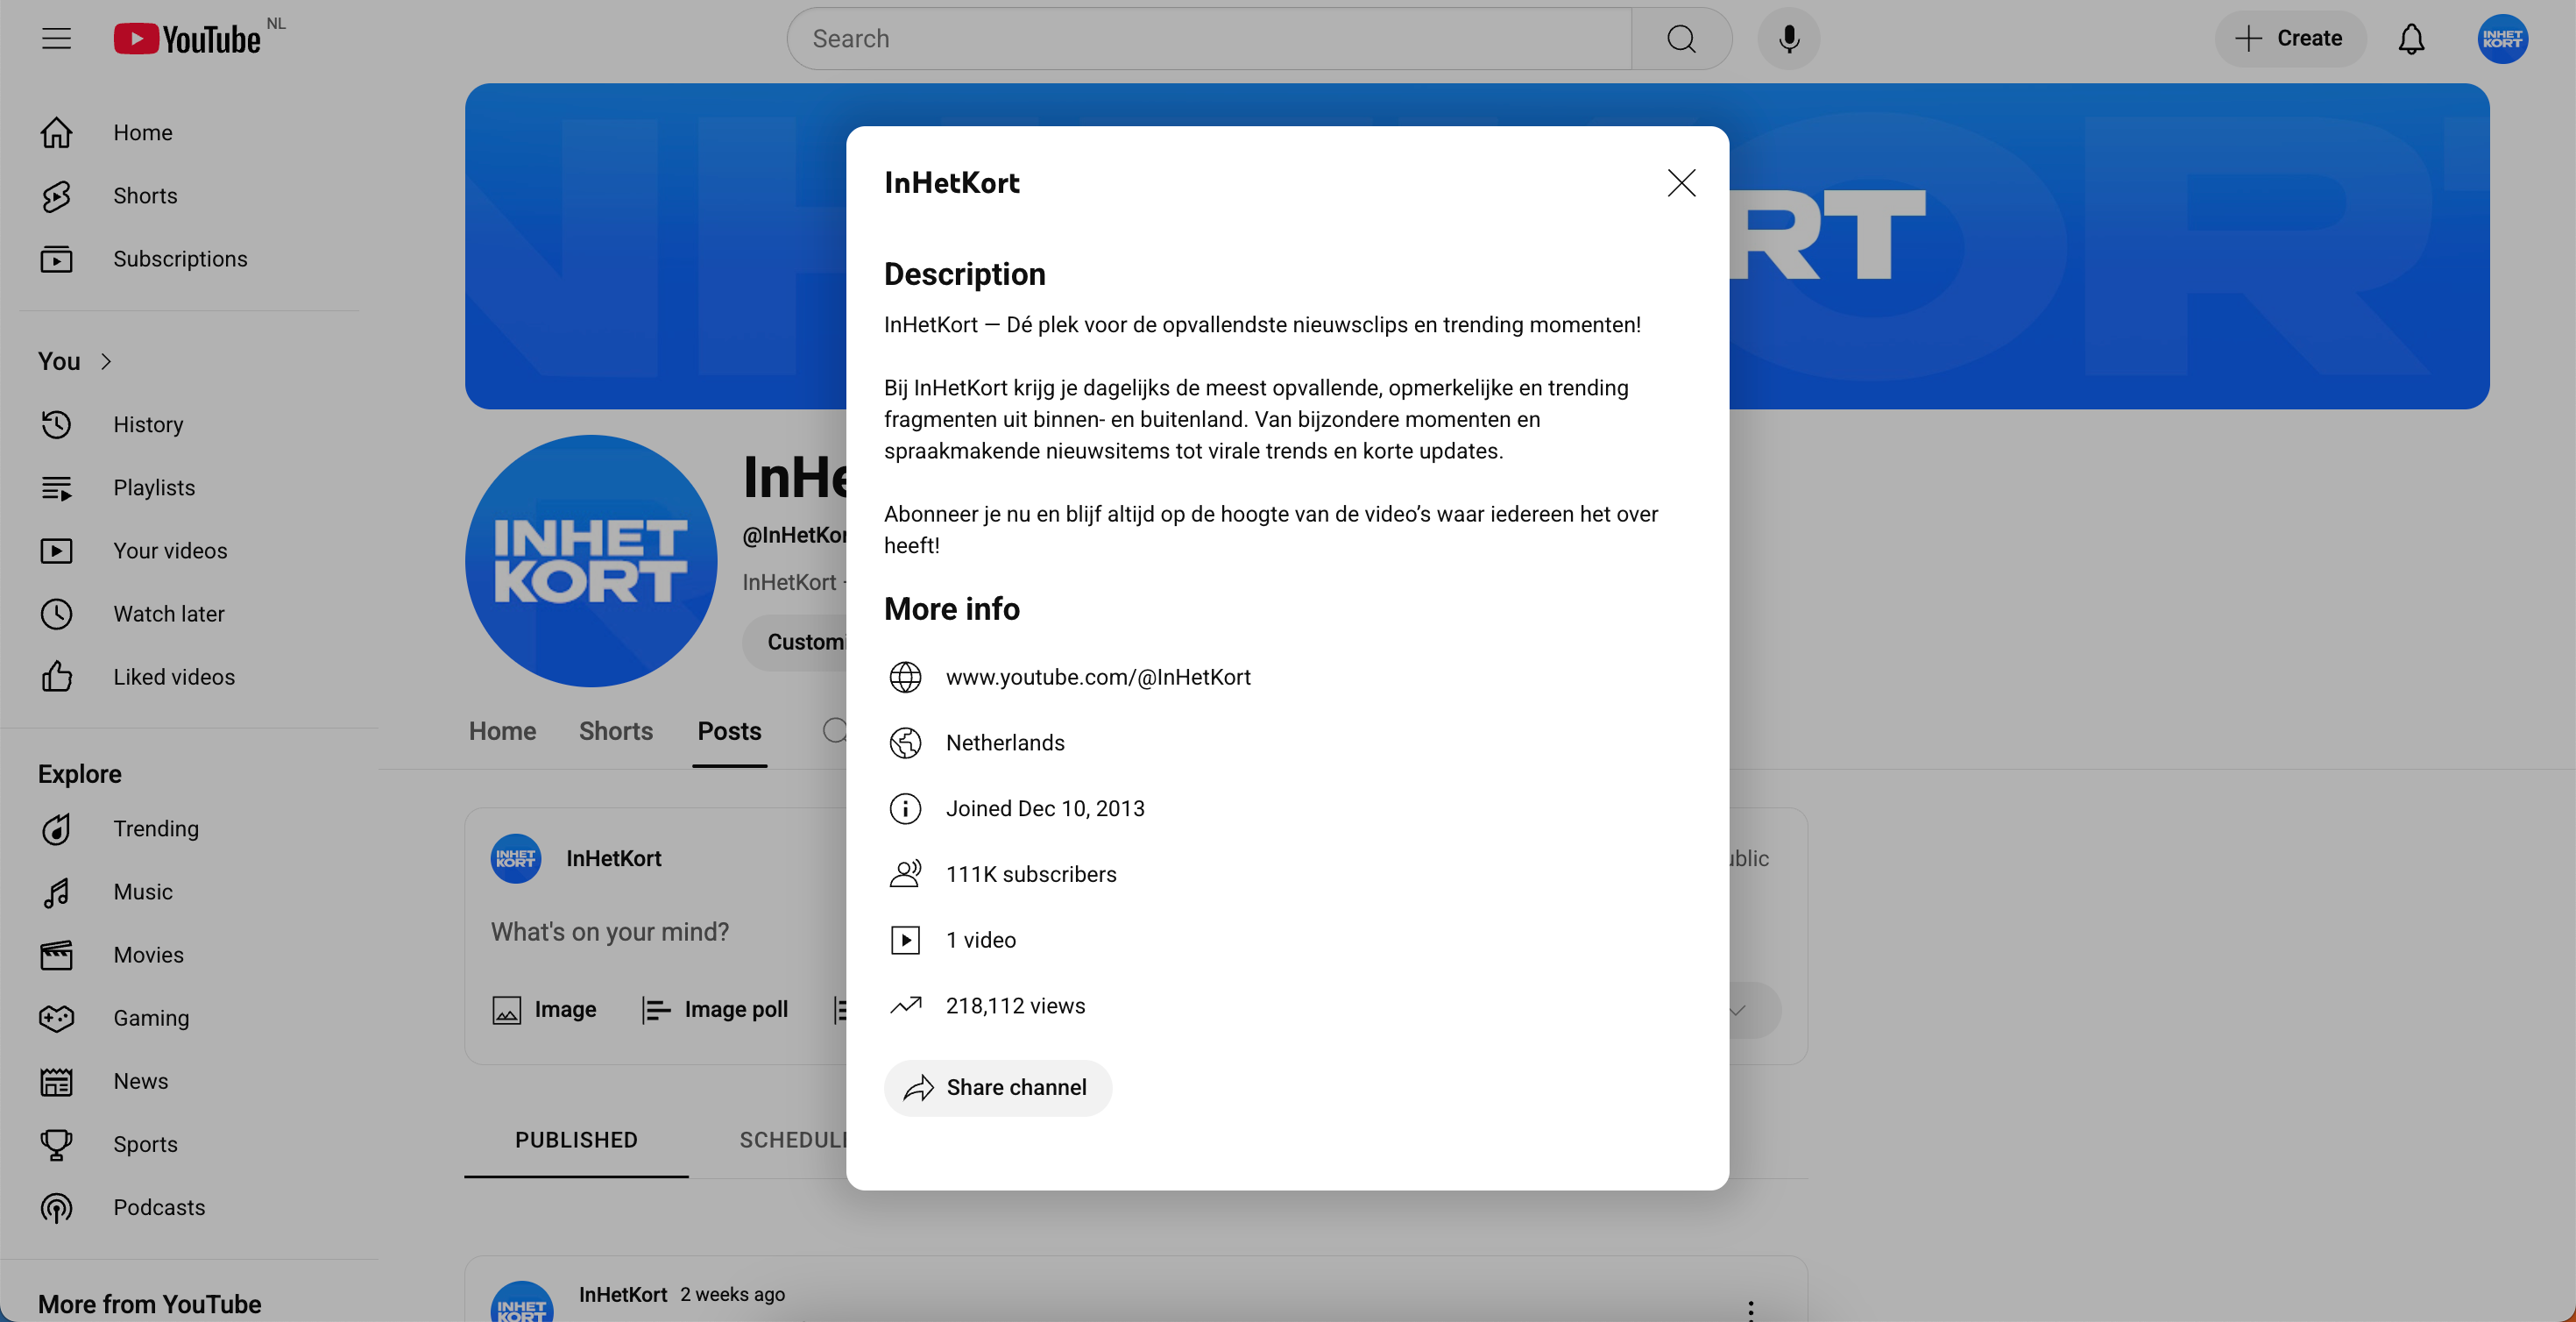Open the account avatar menu
Viewport: 2576px width, 1322px height.
tap(2502, 39)
